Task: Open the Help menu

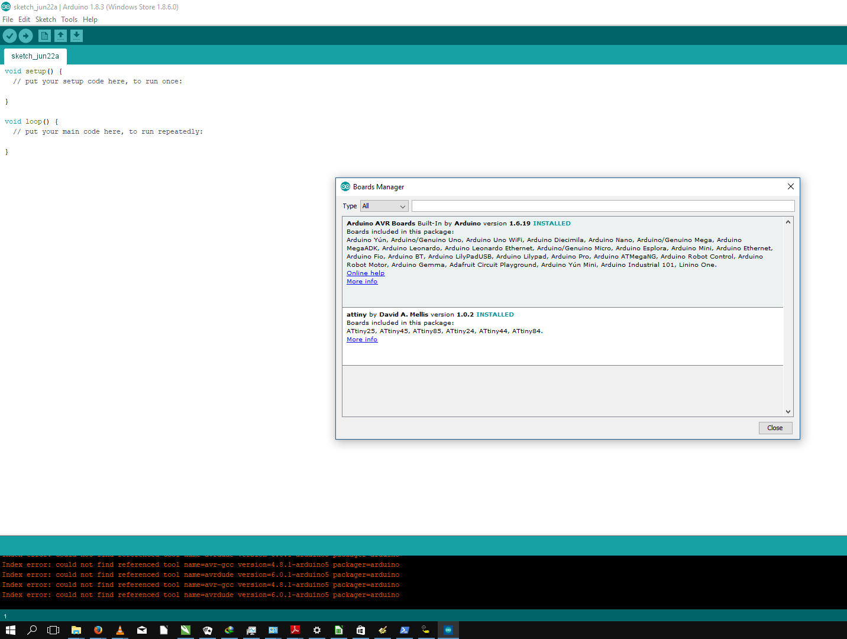Action: click(x=90, y=20)
